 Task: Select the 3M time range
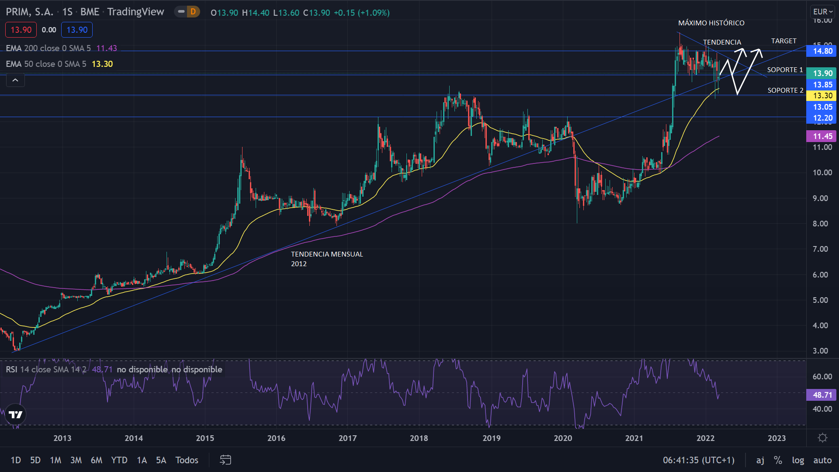pos(76,460)
